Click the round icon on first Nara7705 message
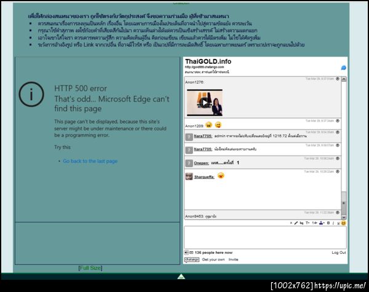Viewport: 369px width, 292px height. [x=338, y=132]
